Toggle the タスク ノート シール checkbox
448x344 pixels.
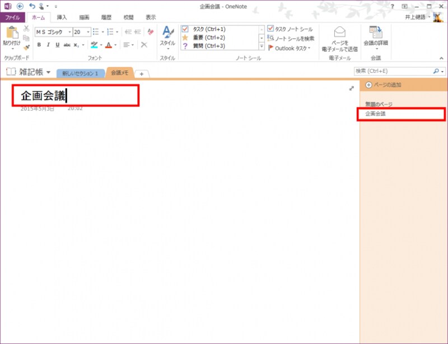[270, 29]
